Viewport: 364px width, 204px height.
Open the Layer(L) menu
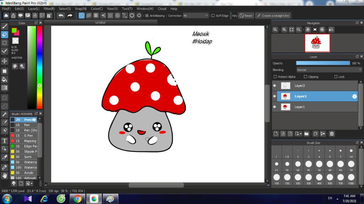[34, 8]
